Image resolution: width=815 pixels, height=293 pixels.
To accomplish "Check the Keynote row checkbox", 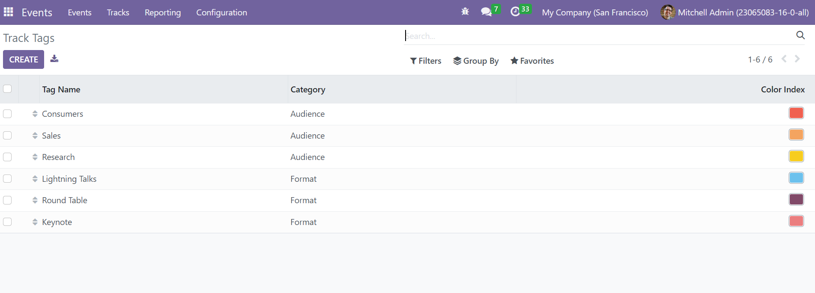I will pyautogui.click(x=7, y=222).
